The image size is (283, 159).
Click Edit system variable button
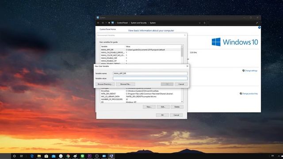tap(163, 107)
